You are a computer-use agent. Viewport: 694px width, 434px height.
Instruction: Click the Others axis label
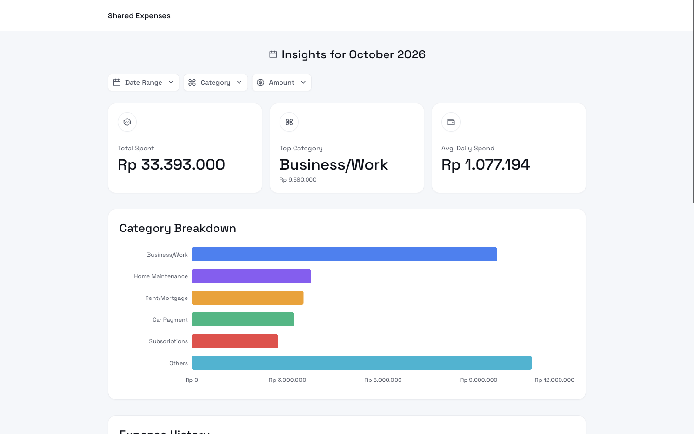pyautogui.click(x=178, y=363)
